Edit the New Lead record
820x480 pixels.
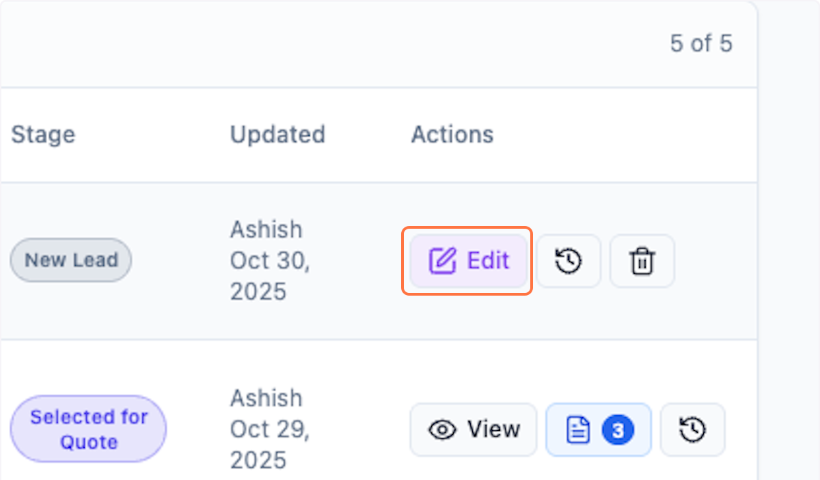pyautogui.click(x=467, y=261)
